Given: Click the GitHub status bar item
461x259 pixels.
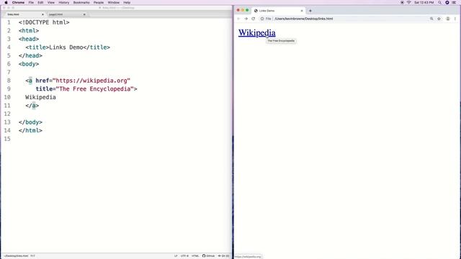Looking at the screenshot, I should [208, 256].
